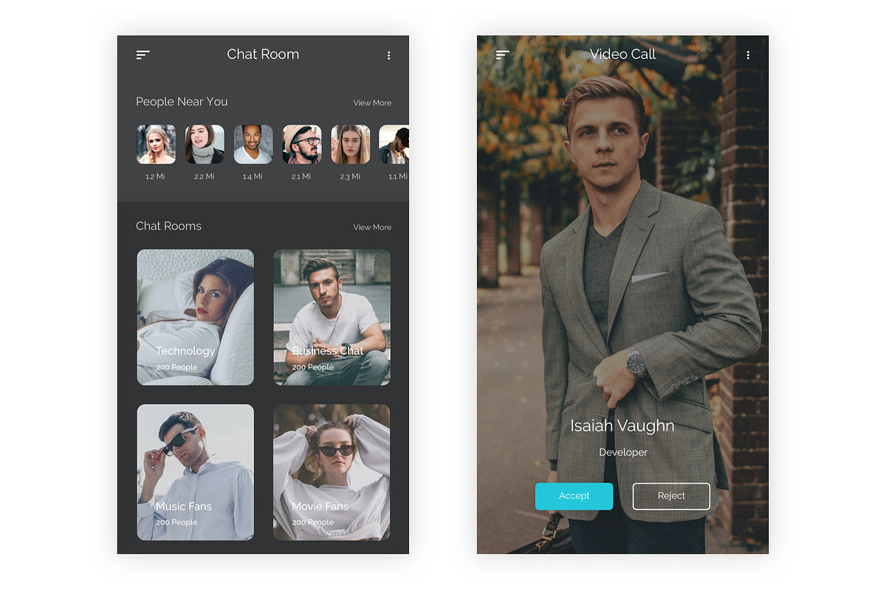The image size is (886, 590).
Task: Select the person avatar 2.3 Mi away
Action: tap(350, 144)
